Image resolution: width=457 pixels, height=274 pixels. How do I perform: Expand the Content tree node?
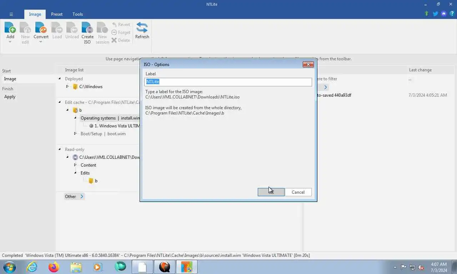coord(75,165)
